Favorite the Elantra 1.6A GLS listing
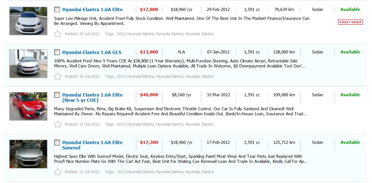Viewport: 372px width, 183px height. tap(58, 76)
